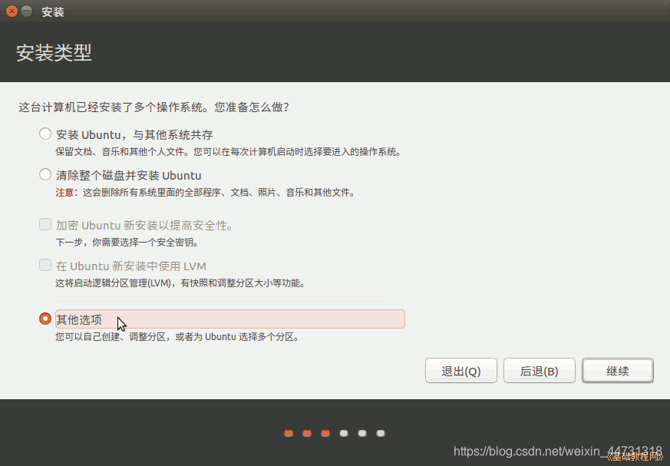Select install Ubuntu alongside other systems radio
670x466 pixels.
click(x=45, y=134)
